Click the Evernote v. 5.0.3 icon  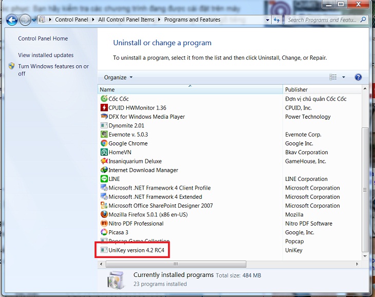104,134
